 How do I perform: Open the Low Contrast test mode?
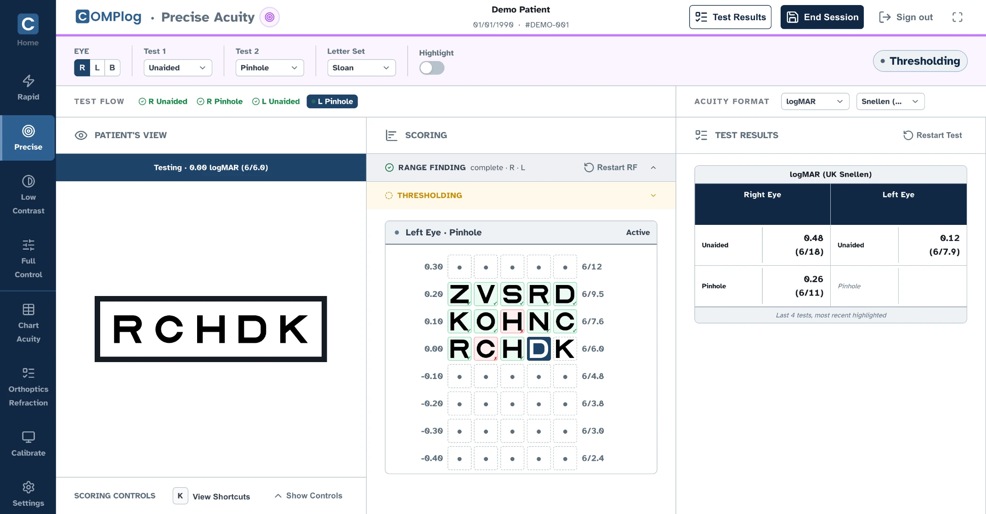[28, 195]
